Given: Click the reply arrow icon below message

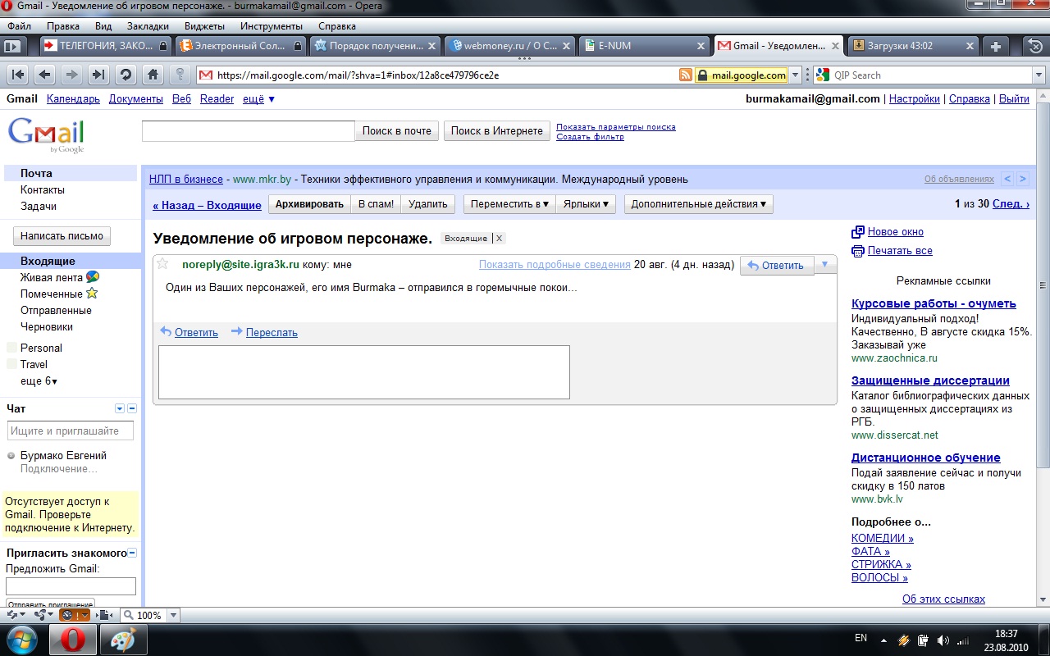Looking at the screenshot, I should [166, 332].
